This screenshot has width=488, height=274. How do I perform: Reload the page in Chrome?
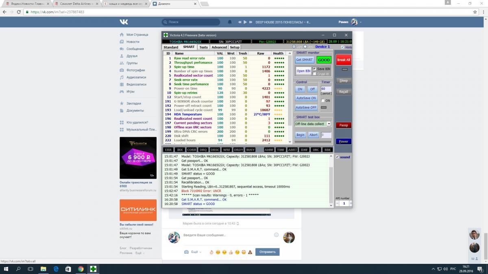point(19,12)
